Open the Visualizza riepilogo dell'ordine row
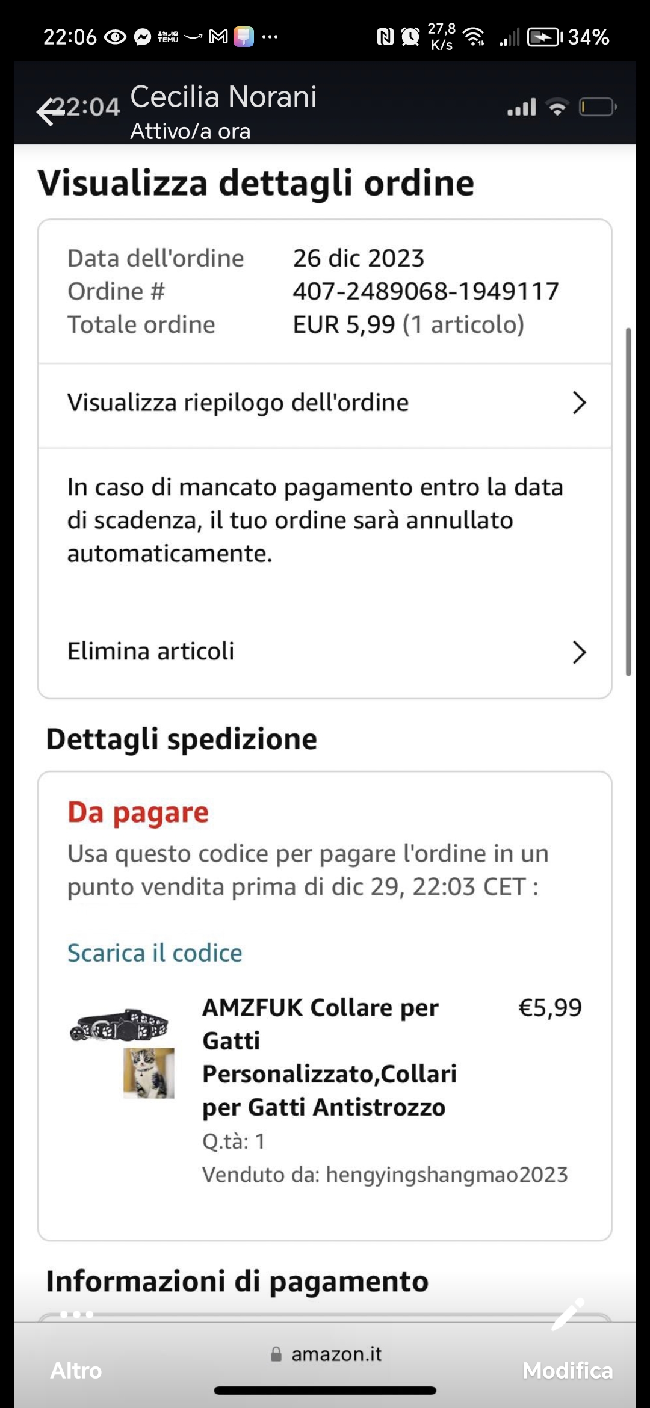650x1408 pixels. [301, 403]
